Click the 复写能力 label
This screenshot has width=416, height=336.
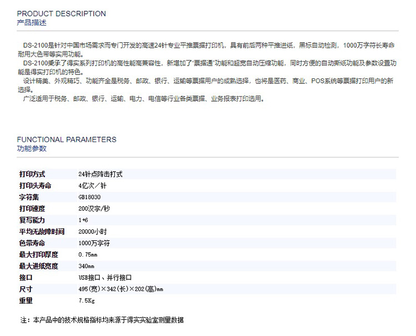click(x=32, y=220)
